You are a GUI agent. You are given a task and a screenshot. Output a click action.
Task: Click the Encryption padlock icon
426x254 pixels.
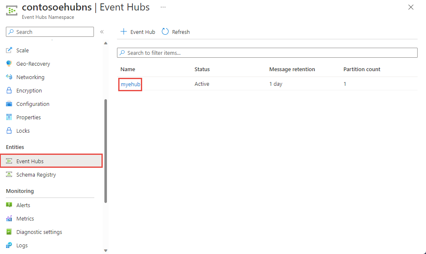9,90
